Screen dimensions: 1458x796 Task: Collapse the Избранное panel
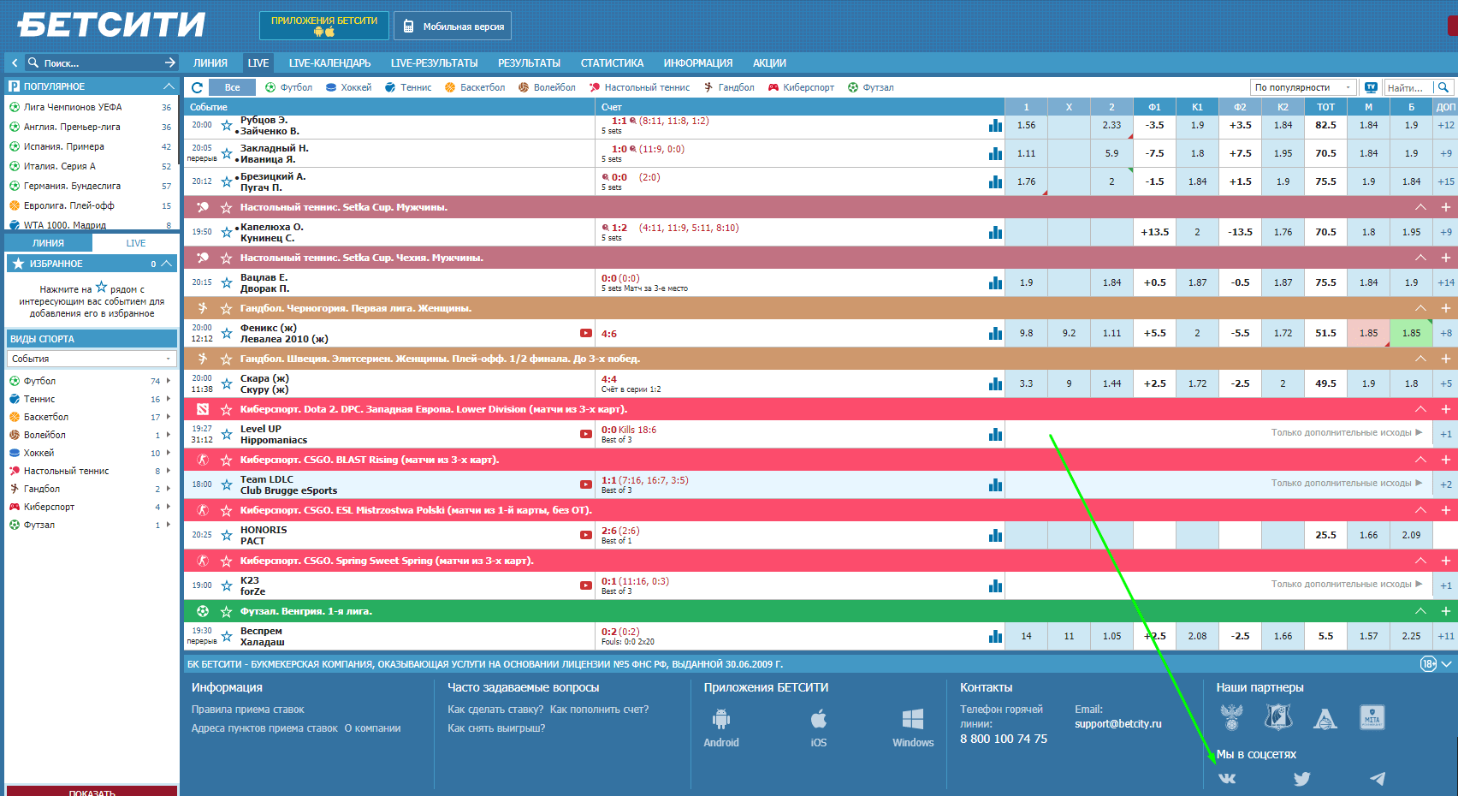[x=167, y=264]
